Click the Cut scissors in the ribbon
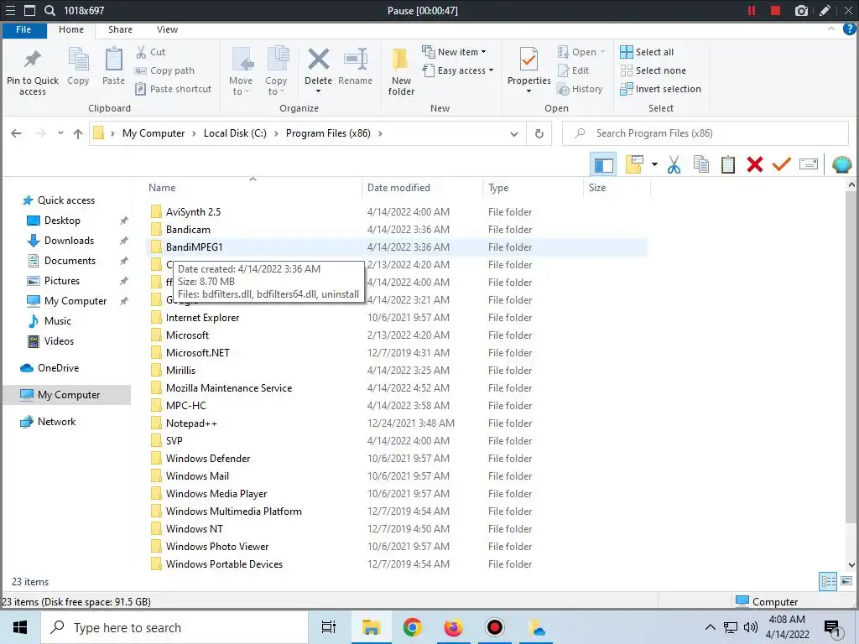Viewport: 859px width, 644px height. coord(141,52)
